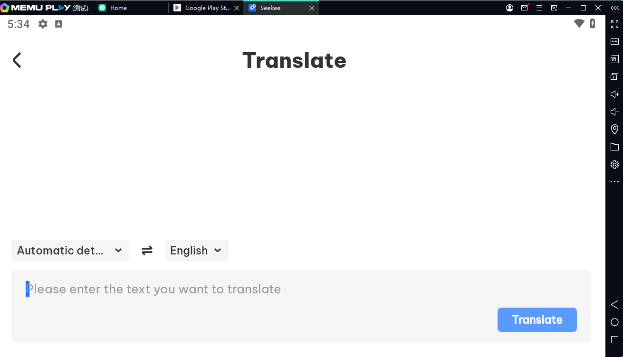Open shared folder in the sidebar

(614, 147)
